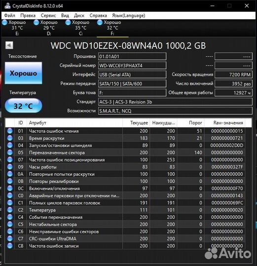Click the 32 °C temperature button
The width and height of the screenshot is (257, 266).
point(24,106)
